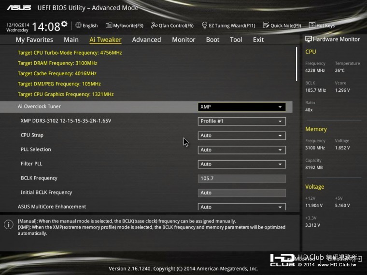This screenshot has height=275, width=367.
Task: Click the BCLK Frequency input field
Action: 241,179
